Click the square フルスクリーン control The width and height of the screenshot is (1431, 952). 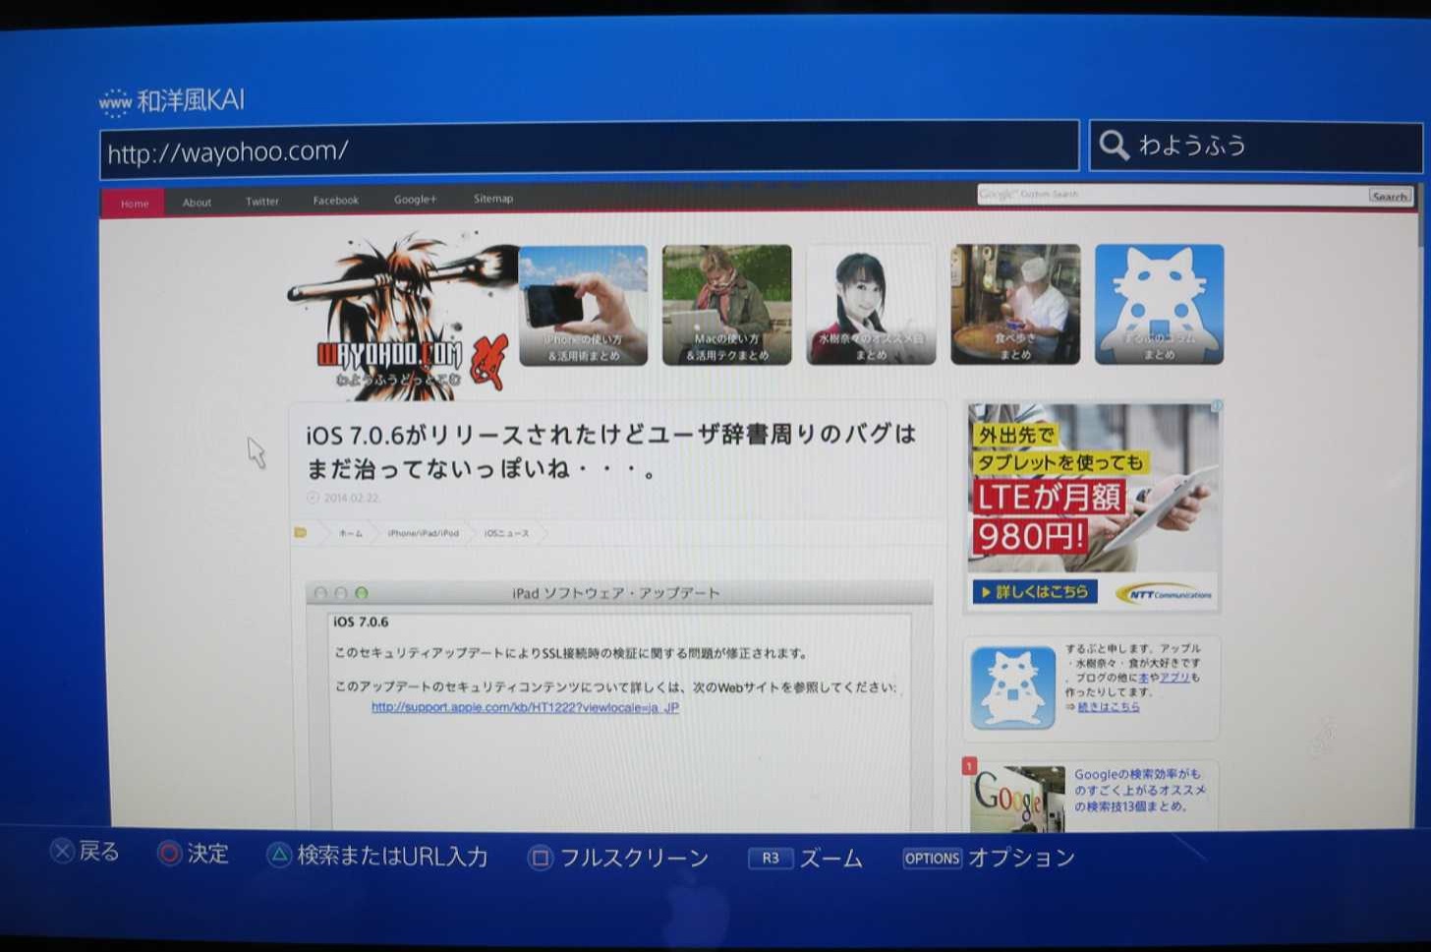(618, 858)
